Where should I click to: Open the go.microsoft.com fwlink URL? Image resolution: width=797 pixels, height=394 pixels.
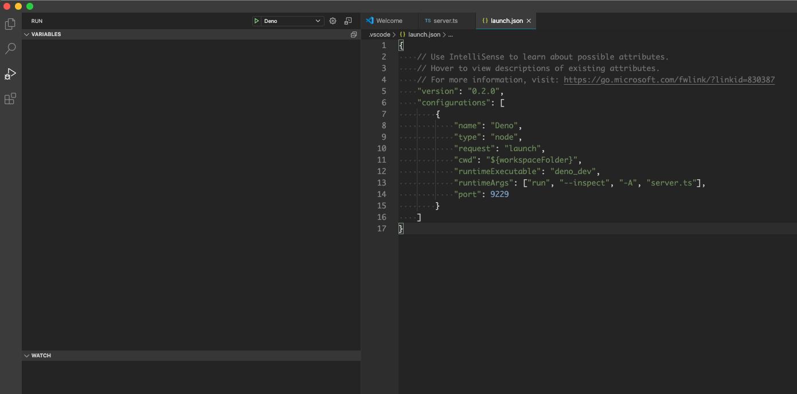pos(669,80)
